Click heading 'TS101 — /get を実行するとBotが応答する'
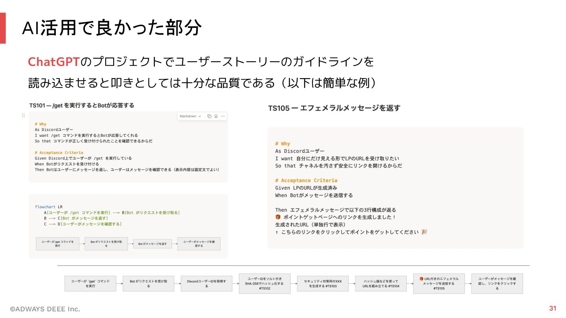The width and height of the screenshot is (566, 318). tap(82, 105)
